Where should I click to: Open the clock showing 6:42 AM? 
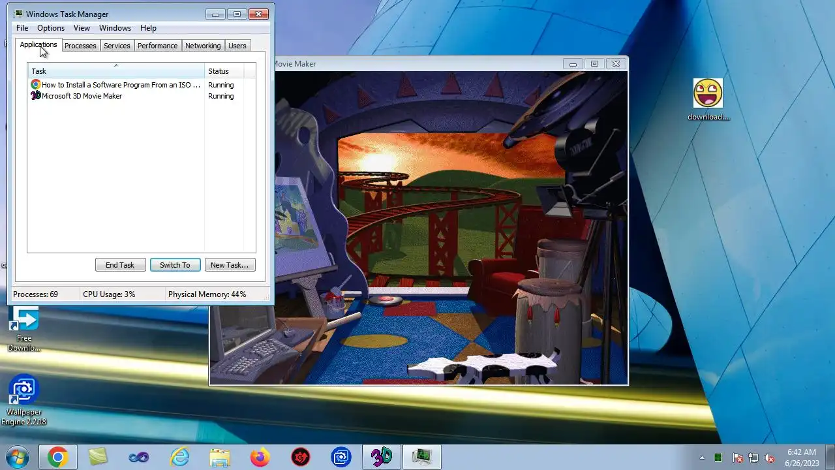click(801, 457)
